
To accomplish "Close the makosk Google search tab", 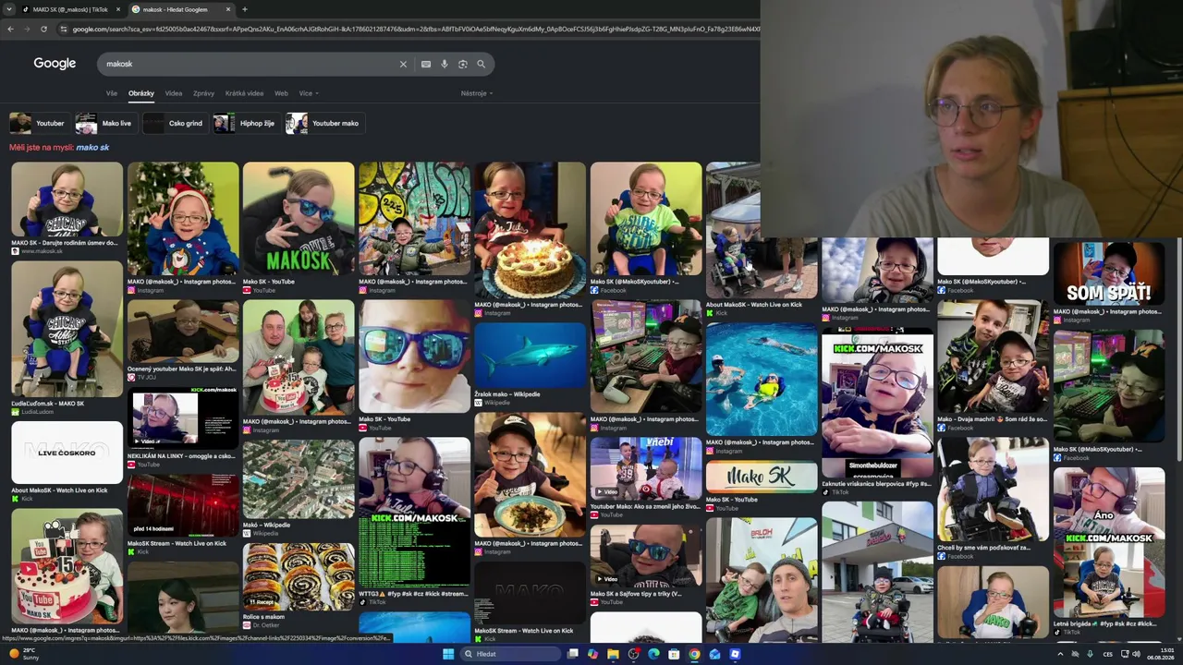I will click(228, 9).
